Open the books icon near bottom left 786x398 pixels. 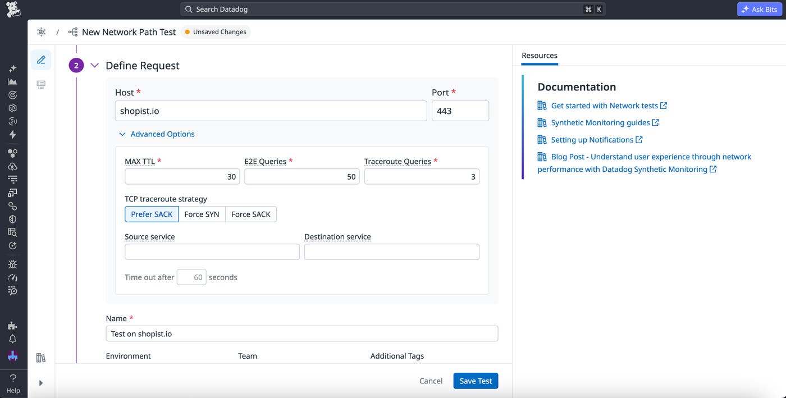tap(40, 358)
